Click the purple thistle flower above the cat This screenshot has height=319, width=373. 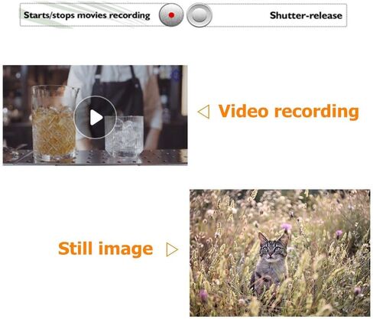coord(287,226)
